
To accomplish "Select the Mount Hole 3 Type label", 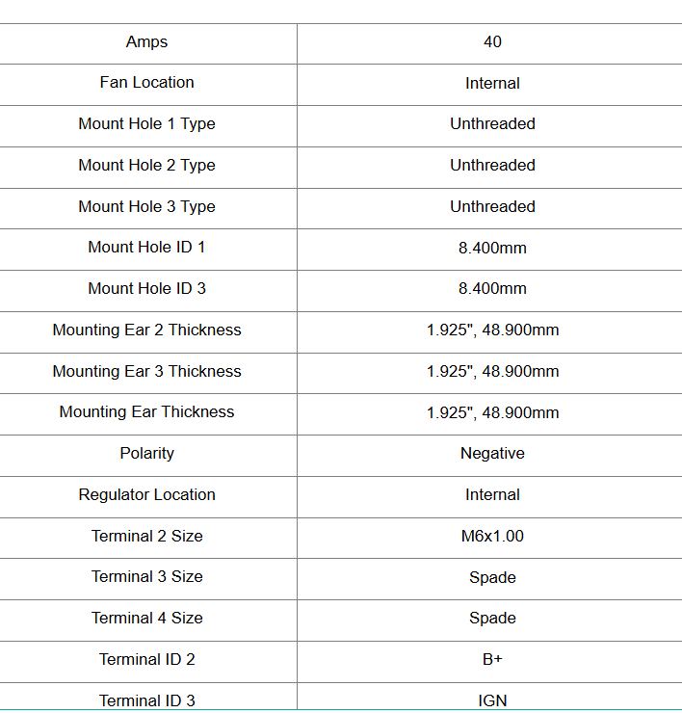I will click(x=146, y=206).
